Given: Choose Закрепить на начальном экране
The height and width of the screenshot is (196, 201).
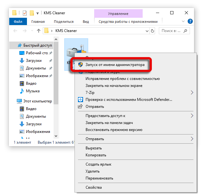Looking at the screenshot, I should pyautogui.click(x=114, y=86).
